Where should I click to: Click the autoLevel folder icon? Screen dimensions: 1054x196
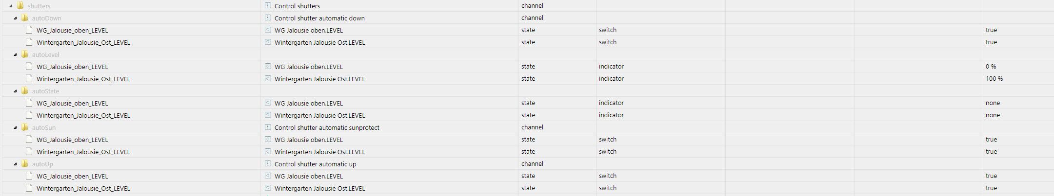(x=24, y=54)
